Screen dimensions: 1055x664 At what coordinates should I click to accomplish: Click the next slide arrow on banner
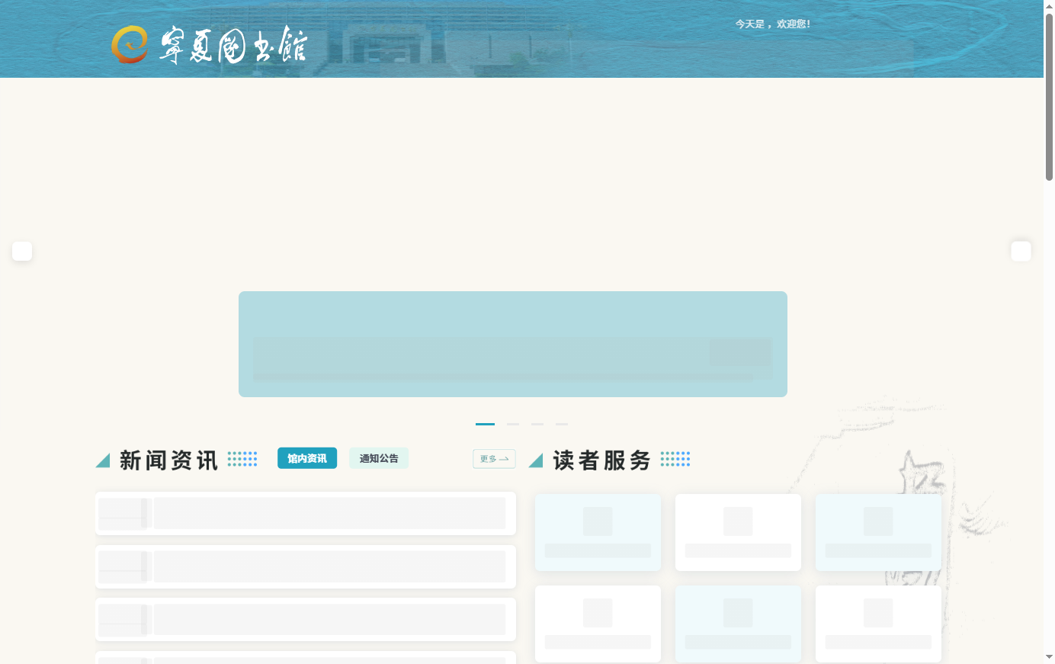pos(1021,251)
